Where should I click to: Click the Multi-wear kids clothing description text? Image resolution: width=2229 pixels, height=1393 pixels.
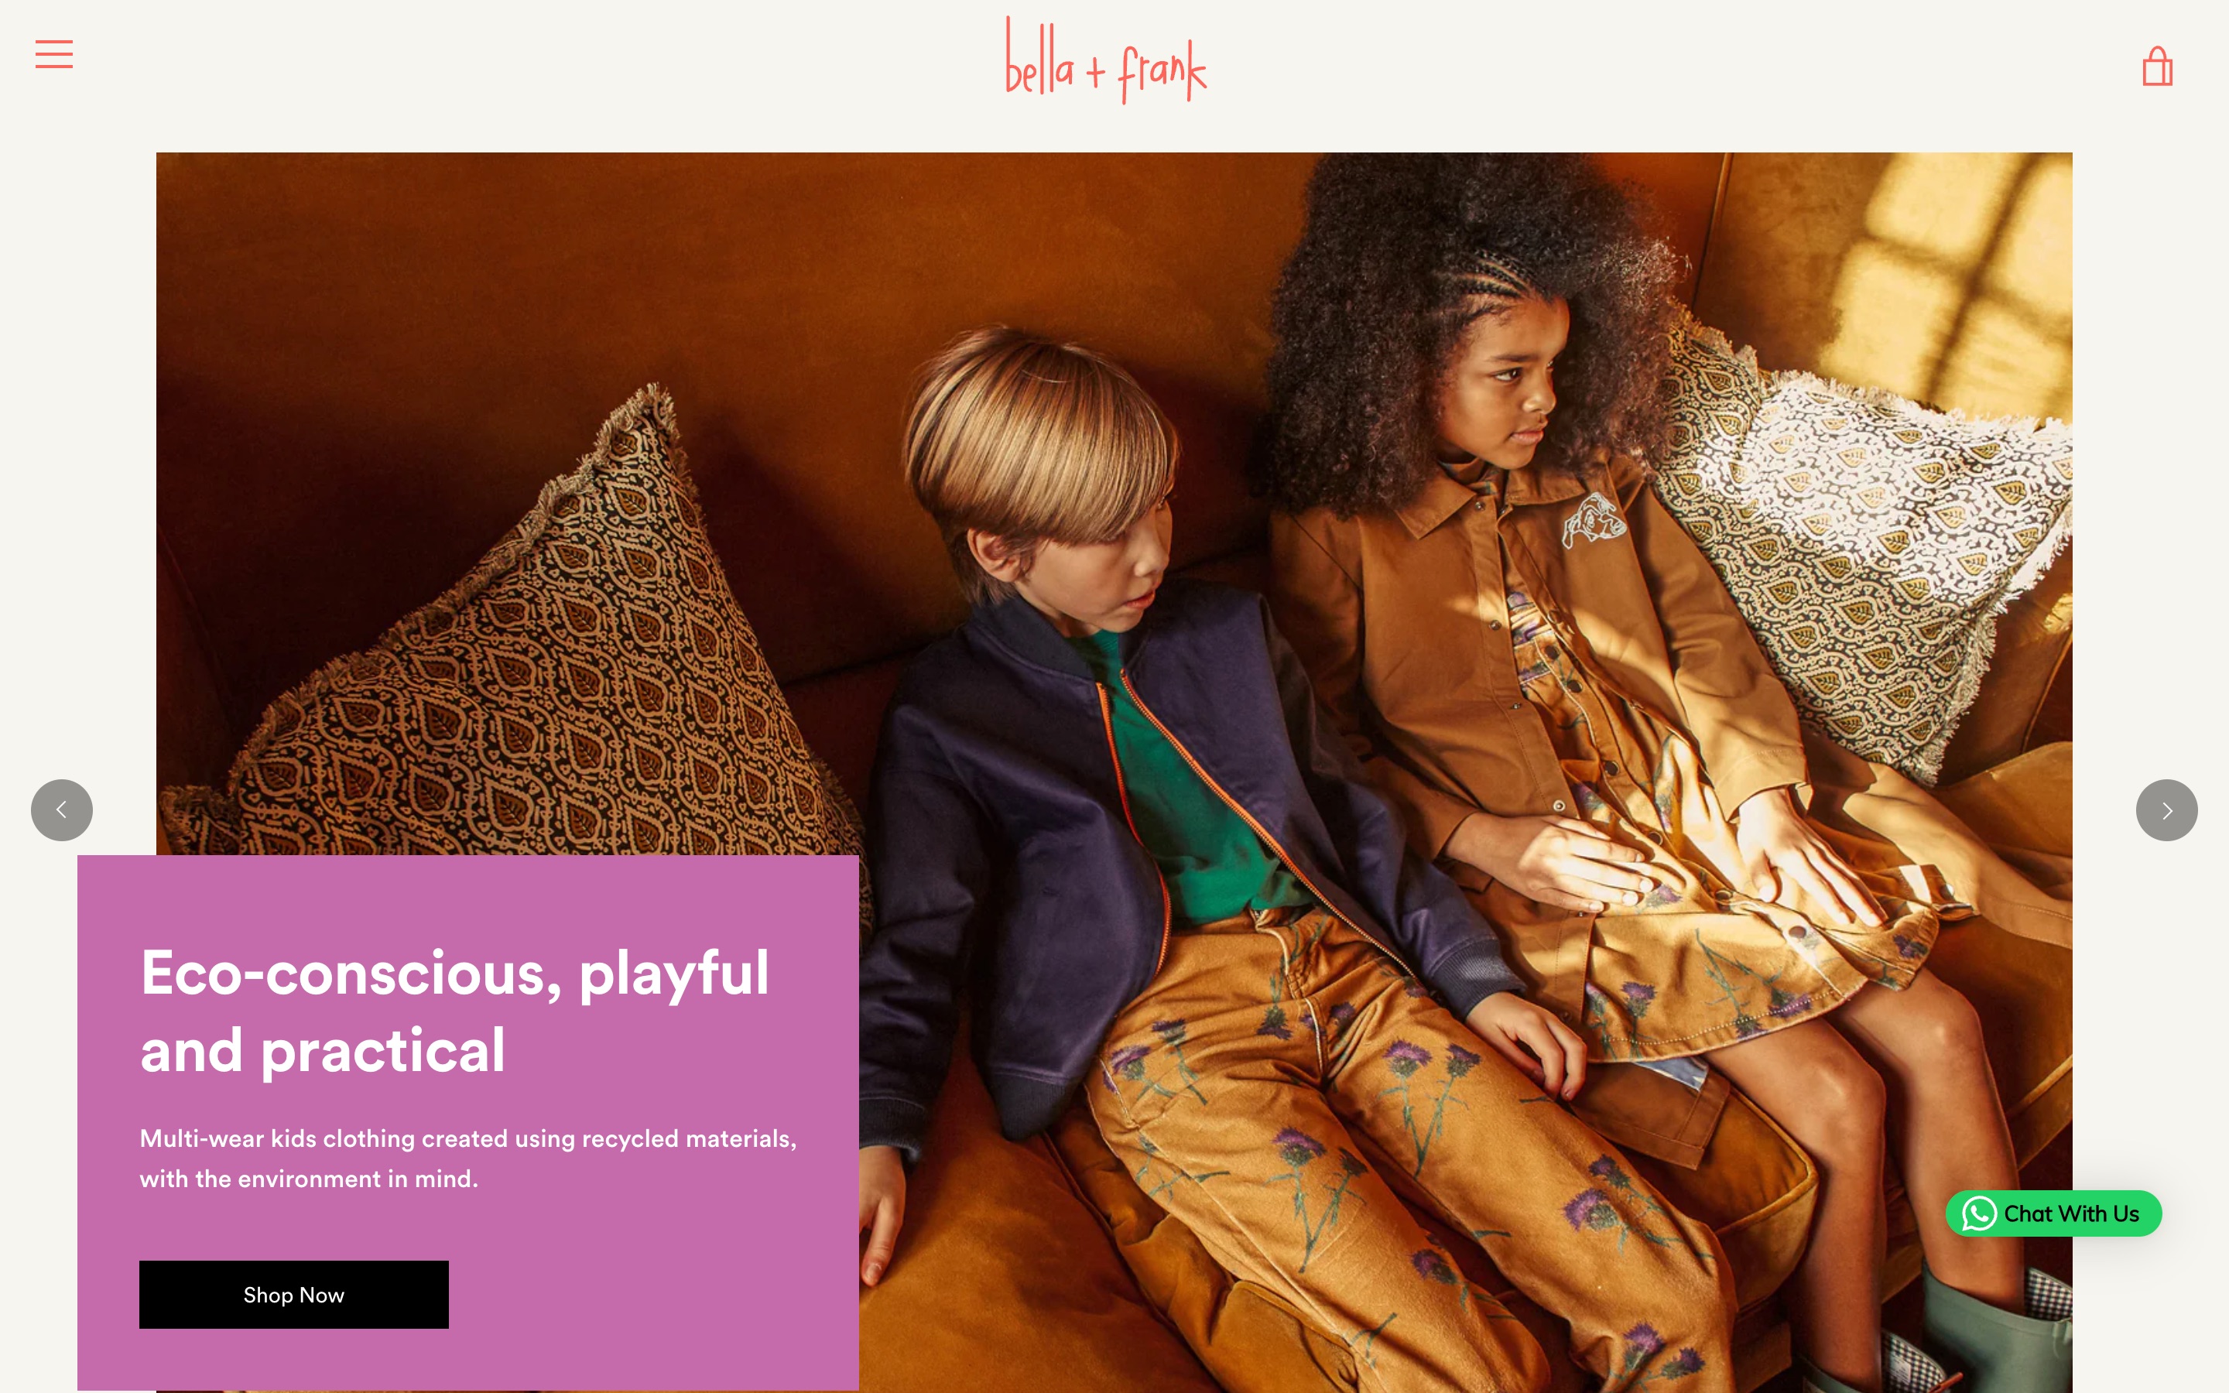point(468,1158)
